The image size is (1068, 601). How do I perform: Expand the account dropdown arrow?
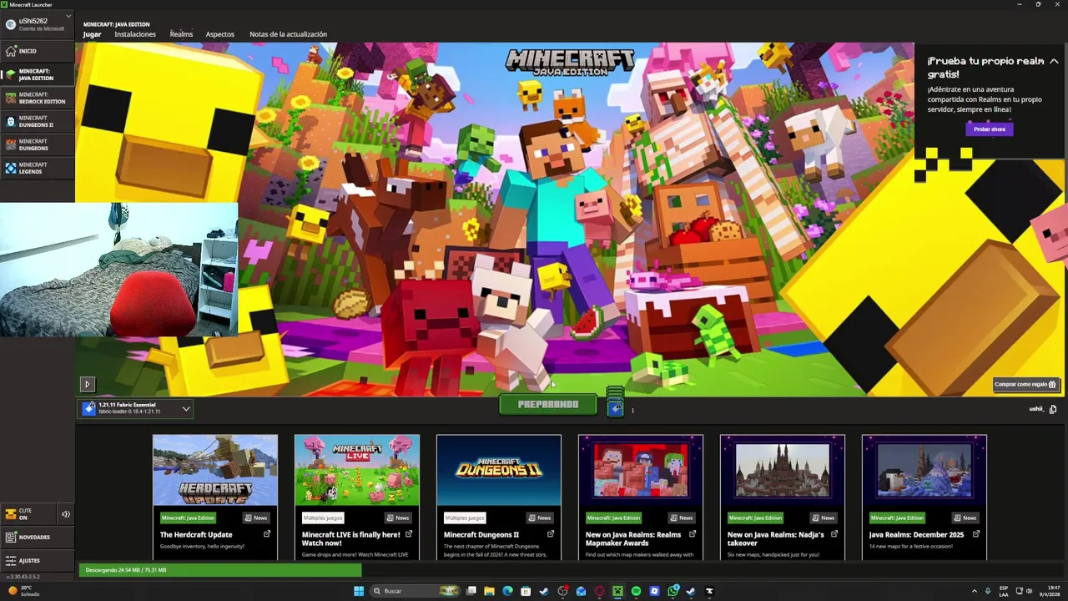coord(68,16)
